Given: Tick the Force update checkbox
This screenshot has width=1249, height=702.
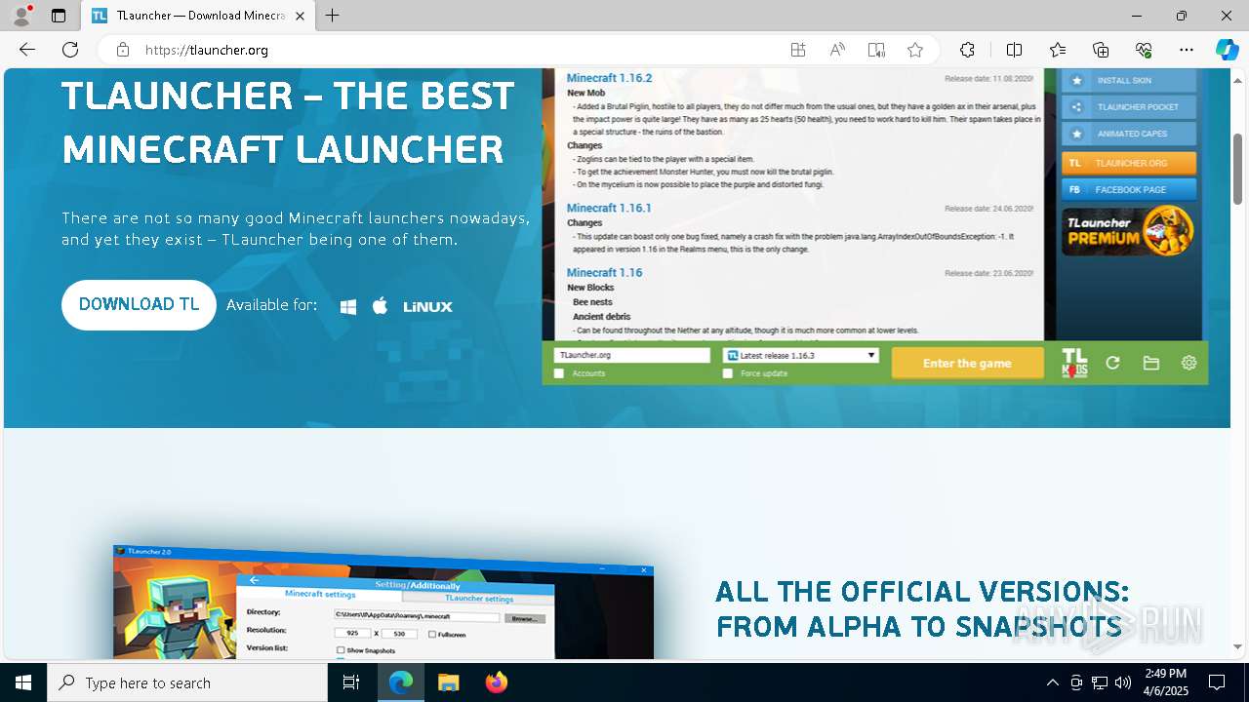Looking at the screenshot, I should [728, 373].
